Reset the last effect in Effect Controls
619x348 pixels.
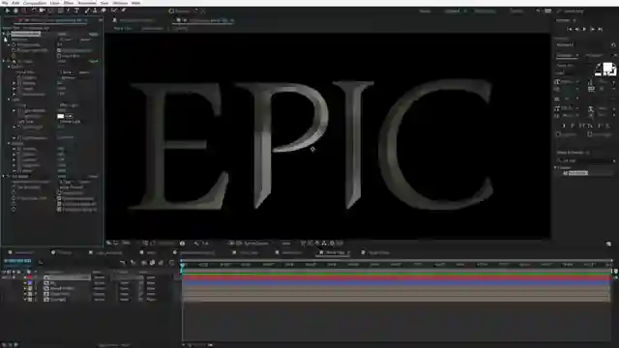[x=62, y=176]
